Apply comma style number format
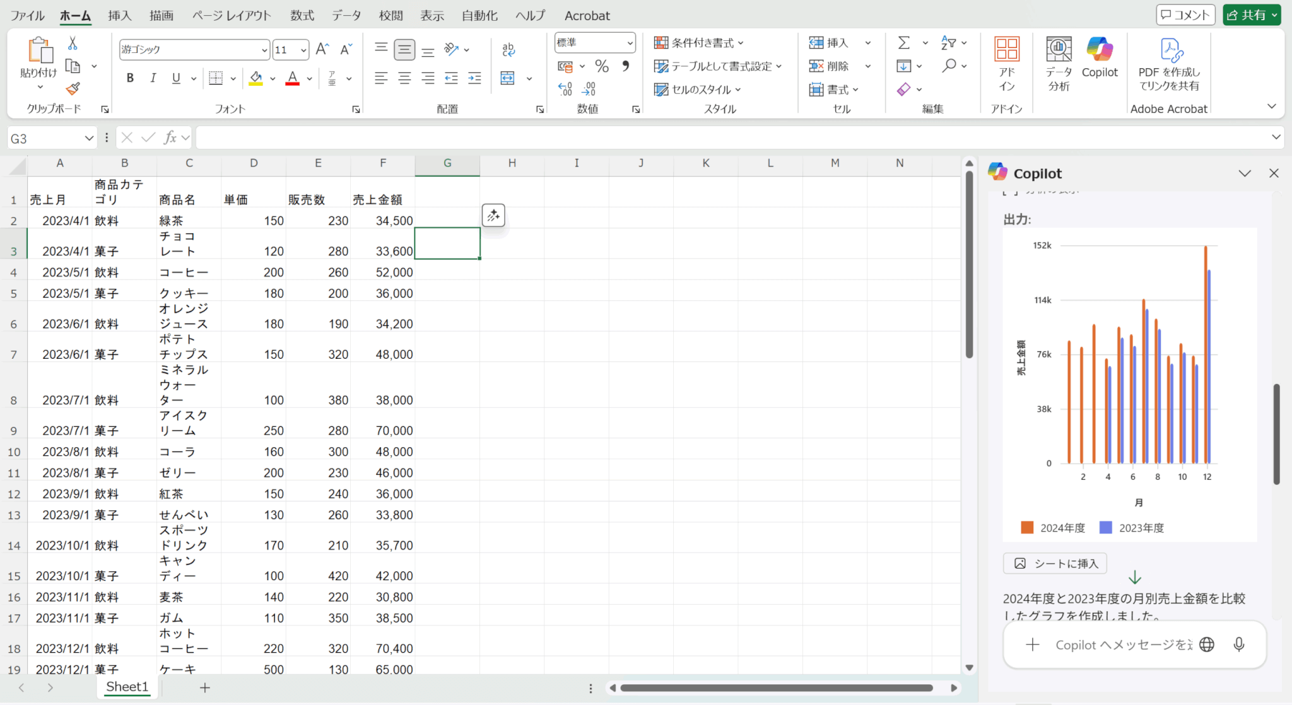The height and width of the screenshot is (705, 1292). click(x=625, y=66)
